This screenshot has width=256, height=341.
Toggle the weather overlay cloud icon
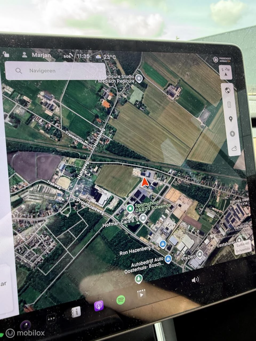(234, 148)
